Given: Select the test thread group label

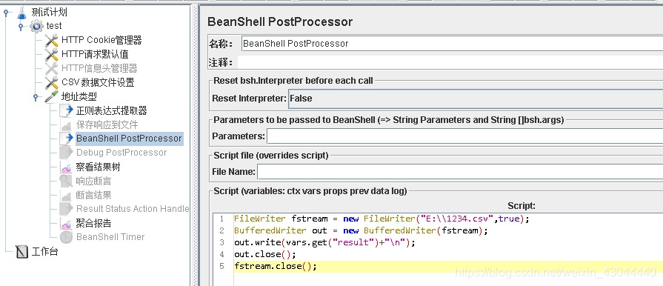Looking at the screenshot, I should [x=54, y=26].
